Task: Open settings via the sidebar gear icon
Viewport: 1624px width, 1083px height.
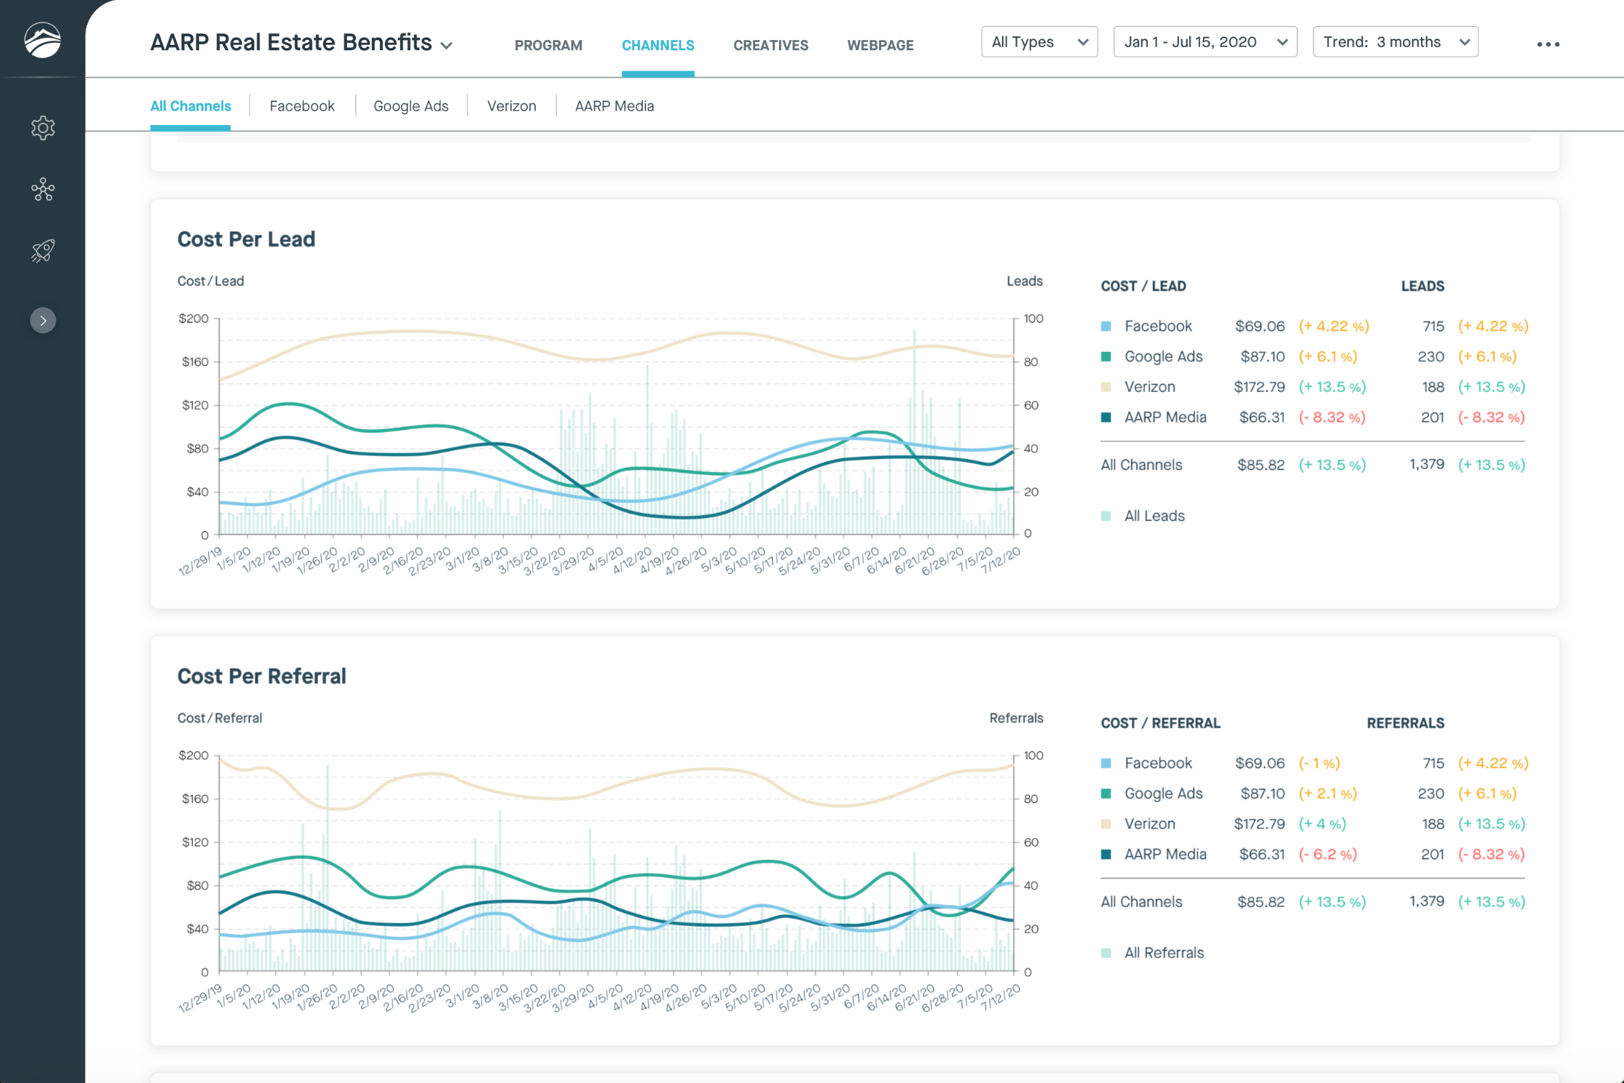Action: coord(43,128)
